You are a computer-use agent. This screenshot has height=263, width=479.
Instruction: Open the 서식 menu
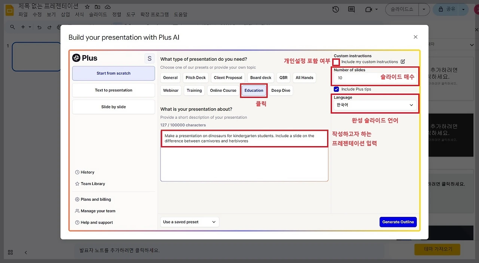[79, 15]
